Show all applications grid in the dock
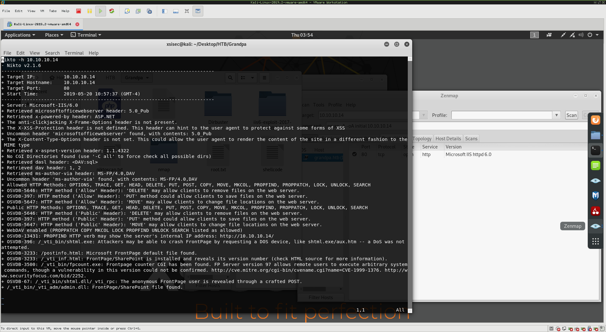This screenshot has height=332, width=606. click(596, 242)
